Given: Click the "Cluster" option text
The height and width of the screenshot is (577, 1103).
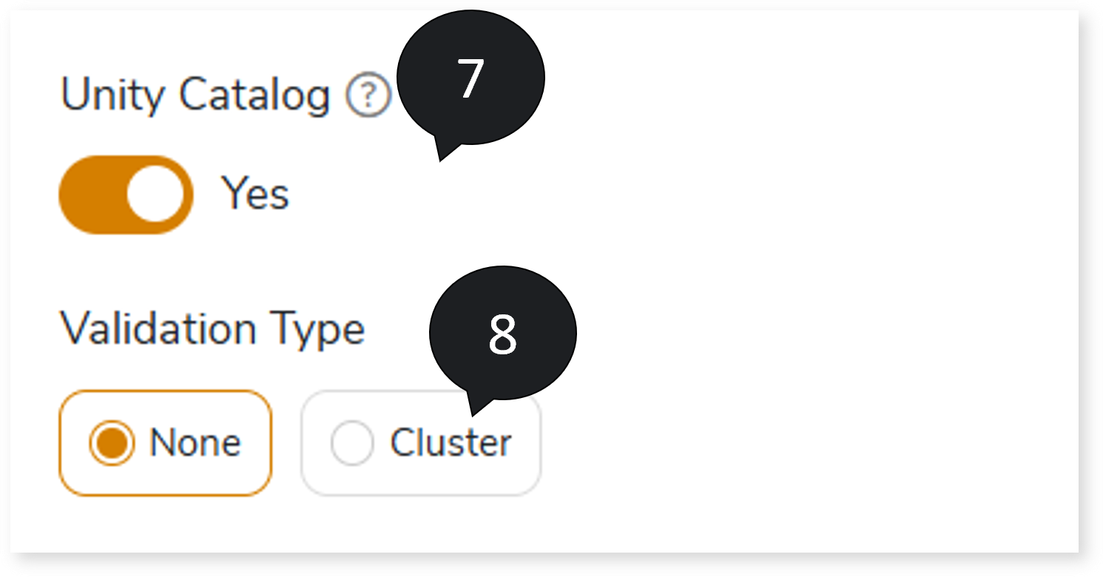Looking at the screenshot, I should tap(451, 444).
